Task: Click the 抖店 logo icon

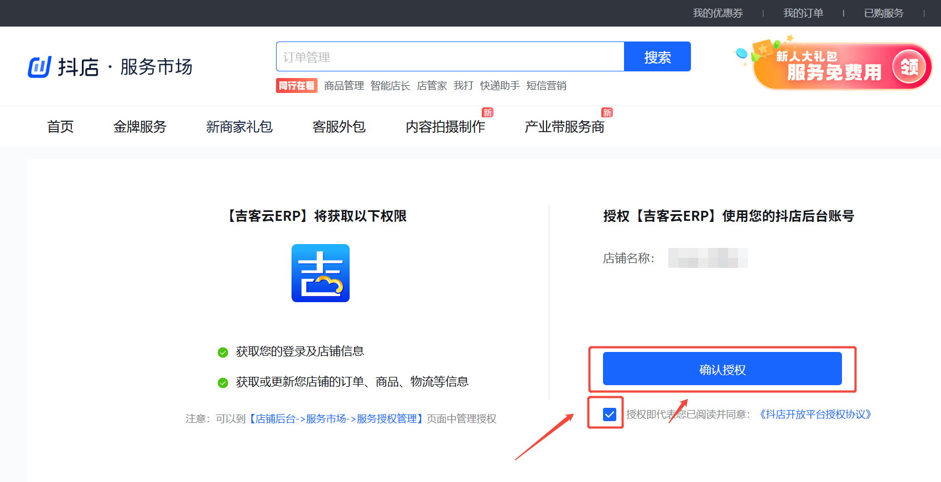Action: pos(40,67)
